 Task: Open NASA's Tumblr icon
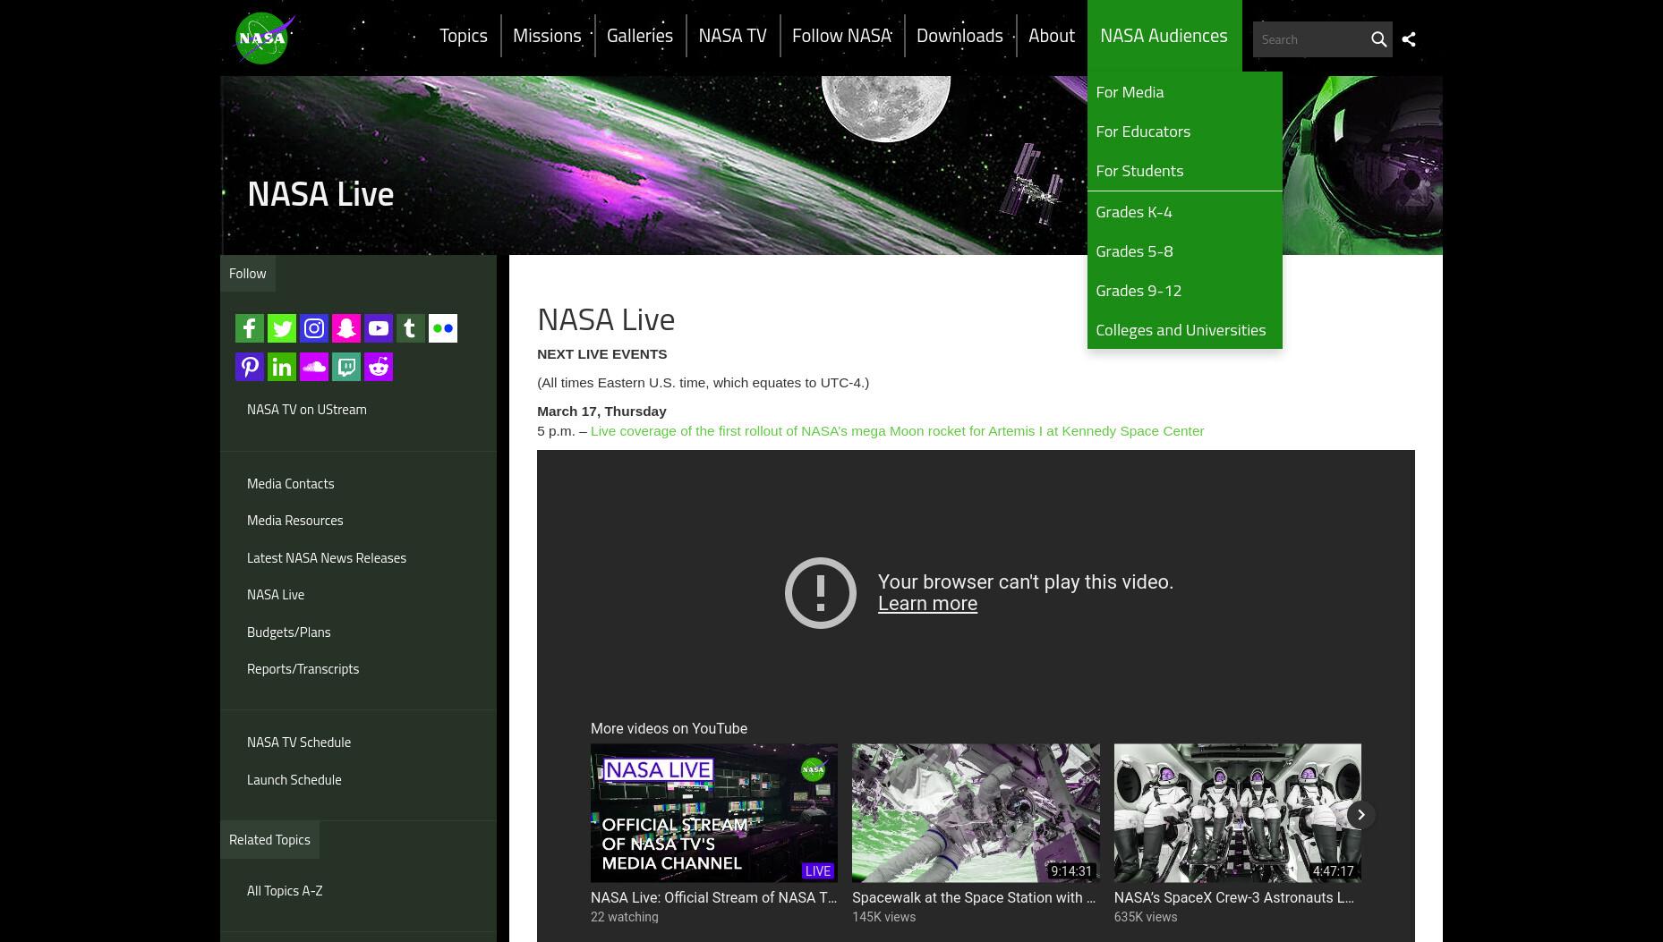pyautogui.click(x=411, y=328)
